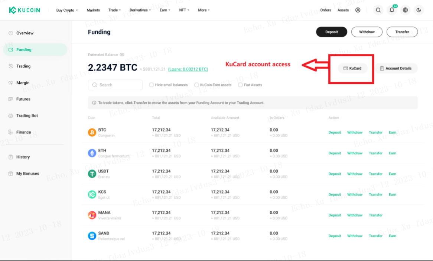Screen dimensions: 433x261
Task: Expand the Derivatives dropdown menu
Action: [140, 10]
